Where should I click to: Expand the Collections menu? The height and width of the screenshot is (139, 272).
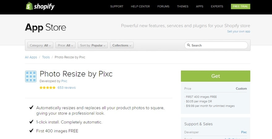point(122,45)
